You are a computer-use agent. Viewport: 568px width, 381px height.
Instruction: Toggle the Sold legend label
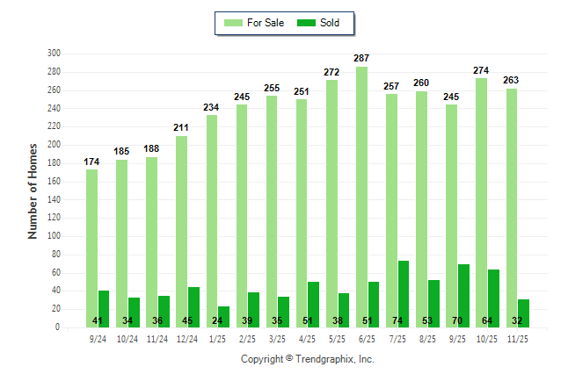tap(331, 23)
